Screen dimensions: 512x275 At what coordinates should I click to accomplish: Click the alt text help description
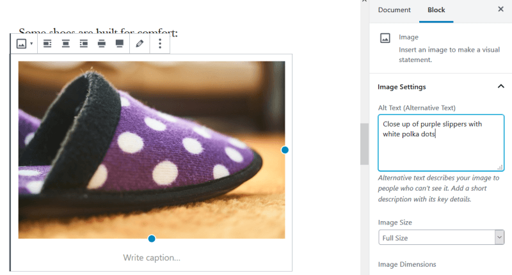[438, 188]
